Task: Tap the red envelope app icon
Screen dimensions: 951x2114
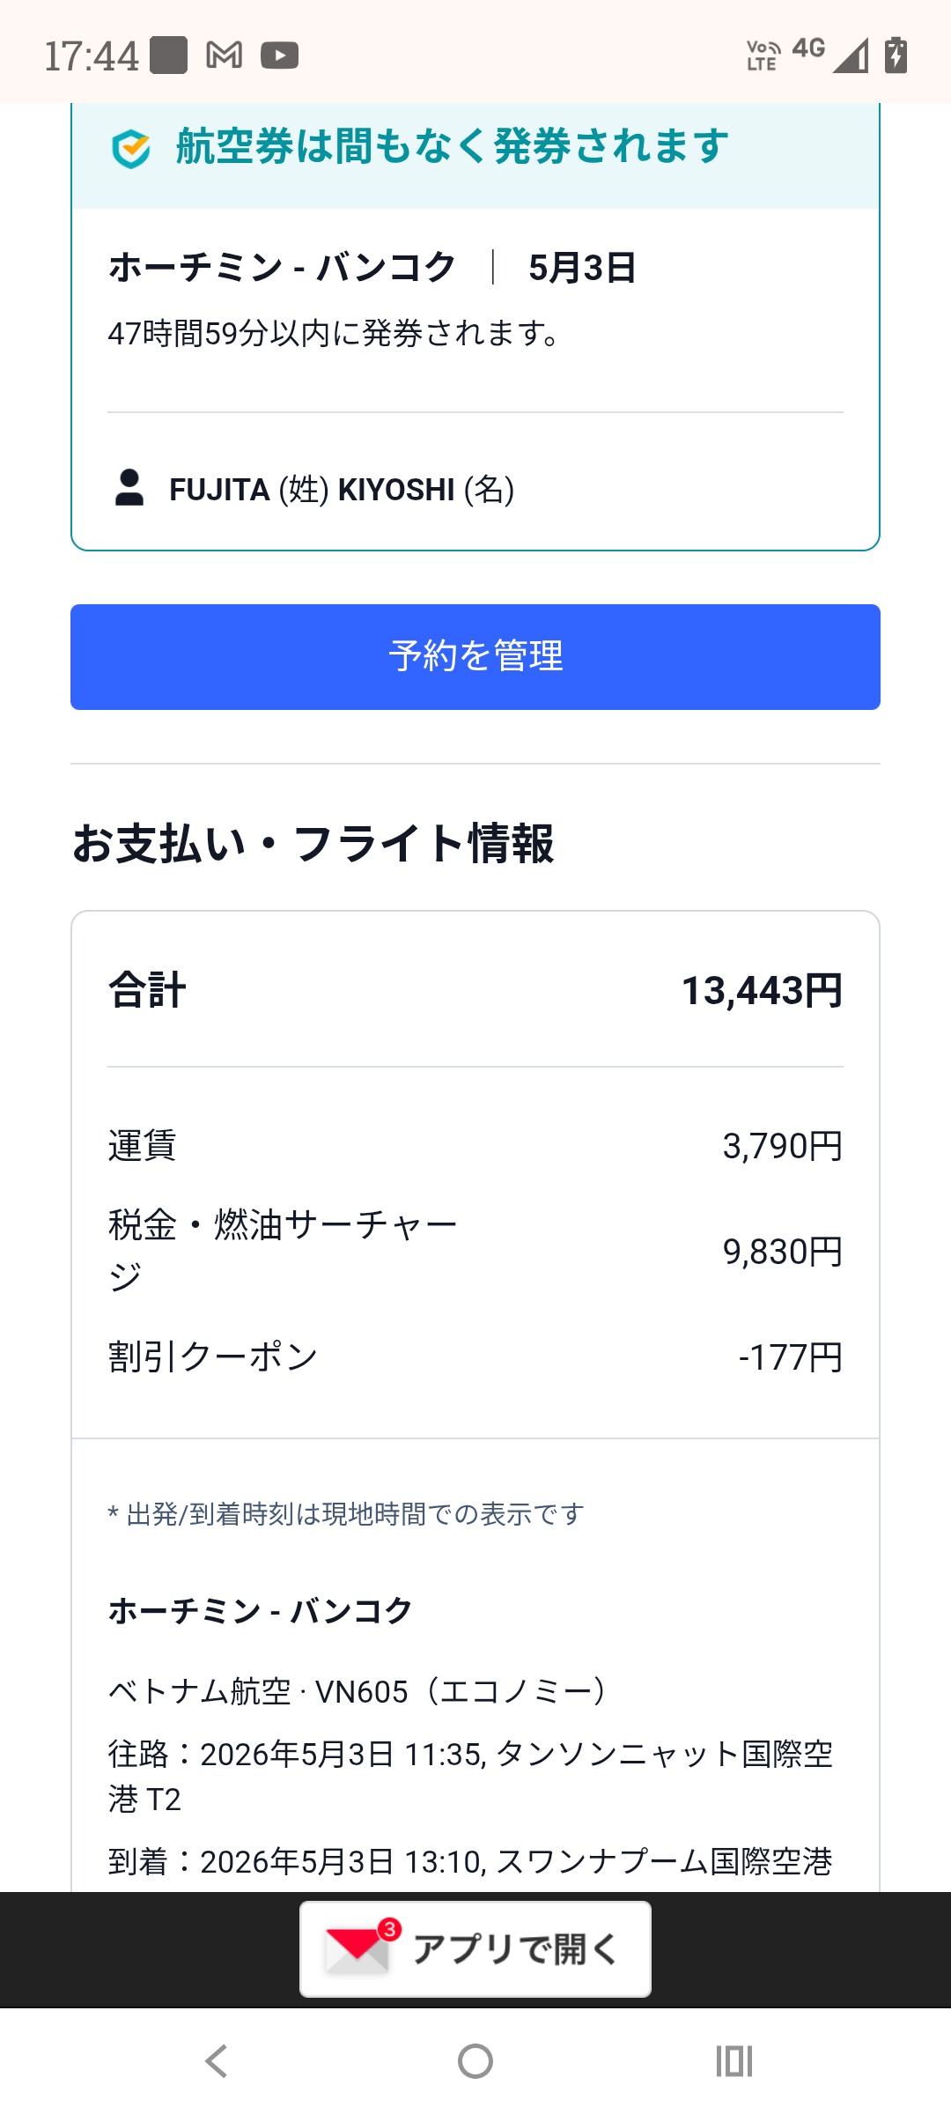Action: click(x=358, y=1948)
